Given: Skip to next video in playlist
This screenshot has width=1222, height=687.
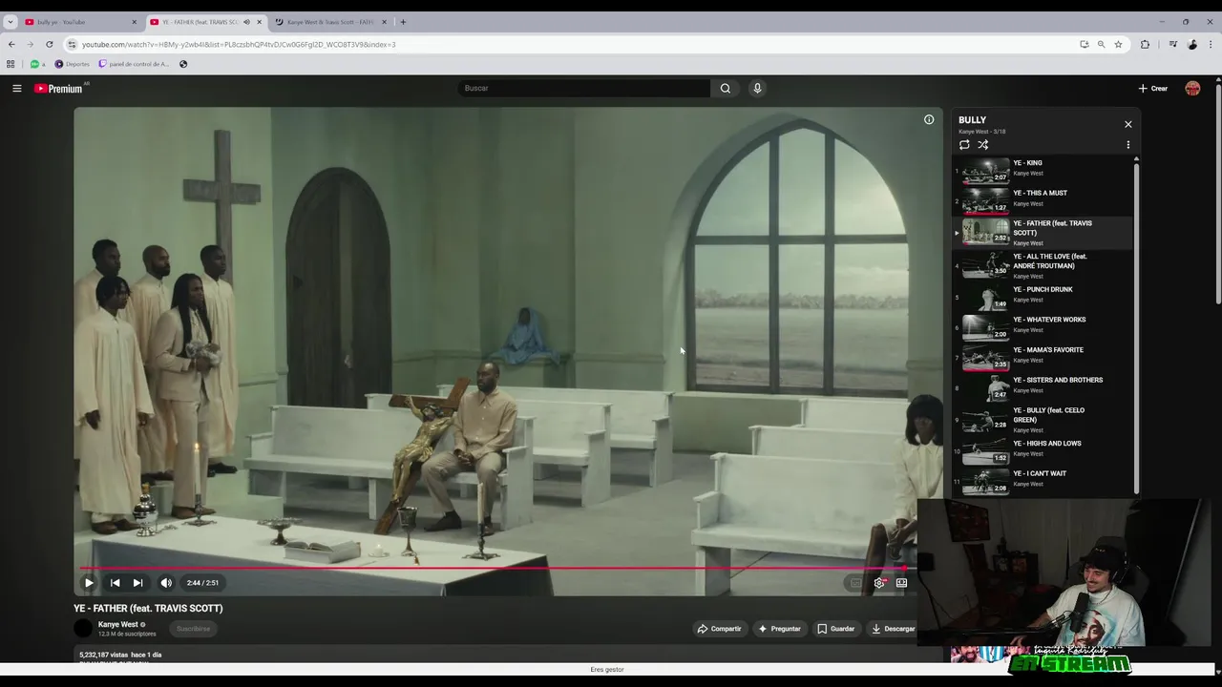Looking at the screenshot, I should click(x=137, y=583).
